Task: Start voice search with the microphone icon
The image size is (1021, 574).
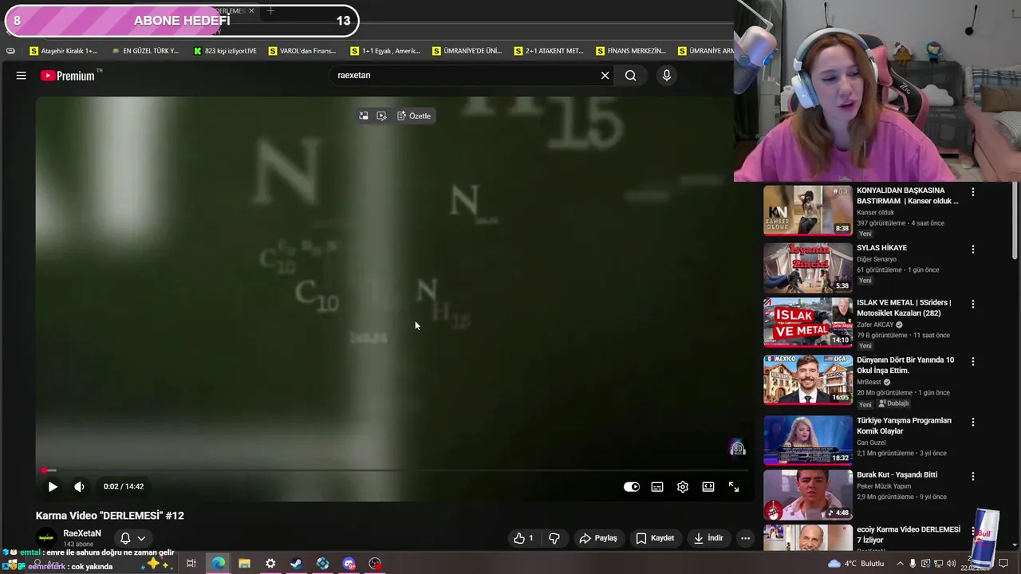Action: [667, 76]
